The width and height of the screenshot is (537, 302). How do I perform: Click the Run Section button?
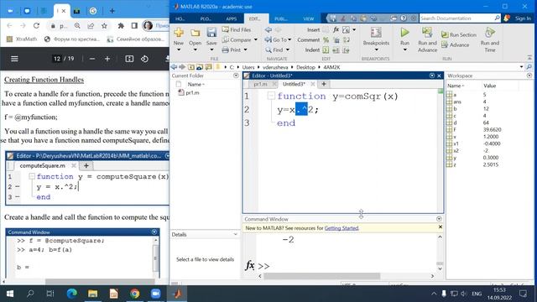pos(459,34)
